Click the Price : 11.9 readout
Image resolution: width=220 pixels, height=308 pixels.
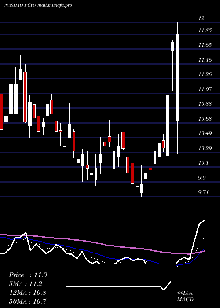coord(28,275)
